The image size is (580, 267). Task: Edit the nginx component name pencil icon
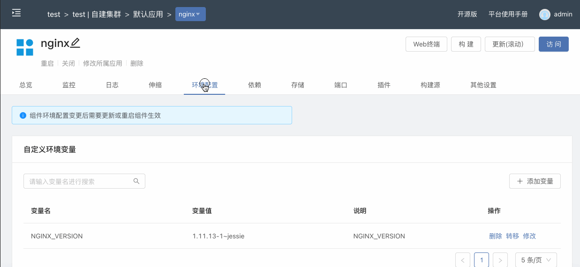(75, 43)
